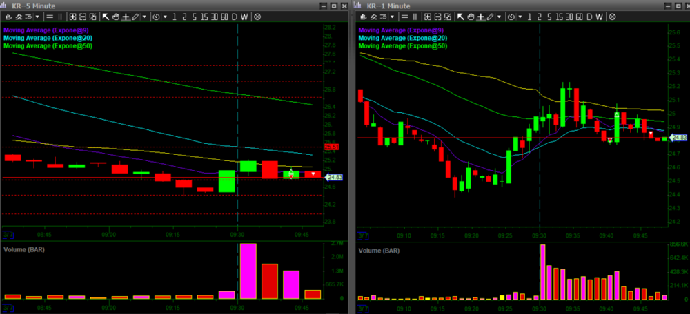Click the vertical lines icon in 5 Minute toolbar
Image resolution: width=690 pixels, height=314 pixels.
click(x=60, y=17)
